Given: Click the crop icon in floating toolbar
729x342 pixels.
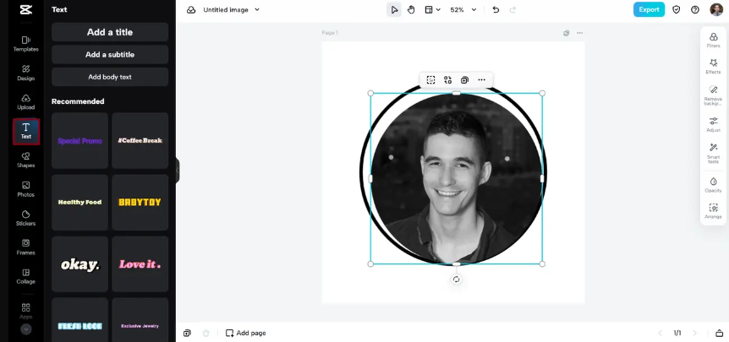Looking at the screenshot, I should click(x=431, y=80).
